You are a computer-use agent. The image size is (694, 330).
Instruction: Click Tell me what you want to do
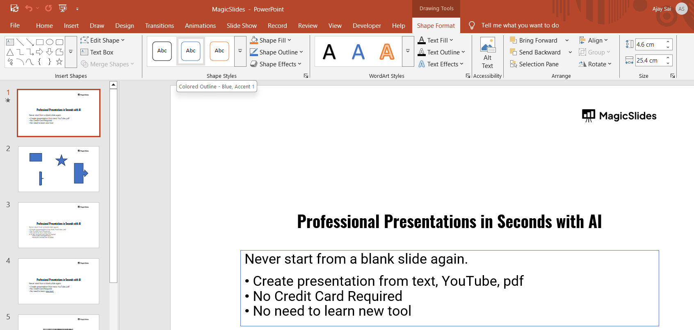pyautogui.click(x=520, y=25)
